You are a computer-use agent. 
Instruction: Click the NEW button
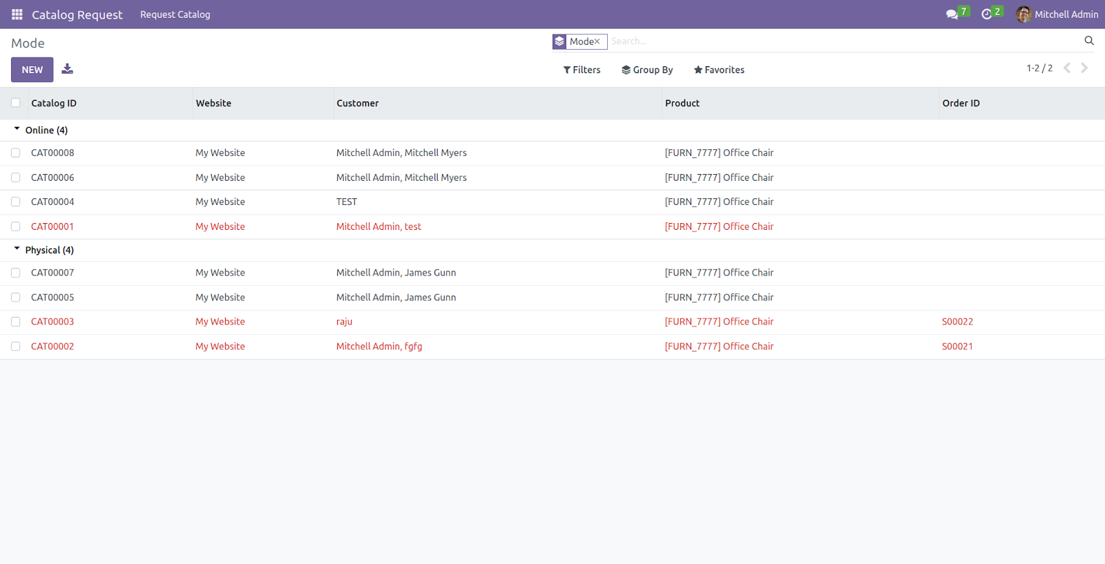(32, 70)
